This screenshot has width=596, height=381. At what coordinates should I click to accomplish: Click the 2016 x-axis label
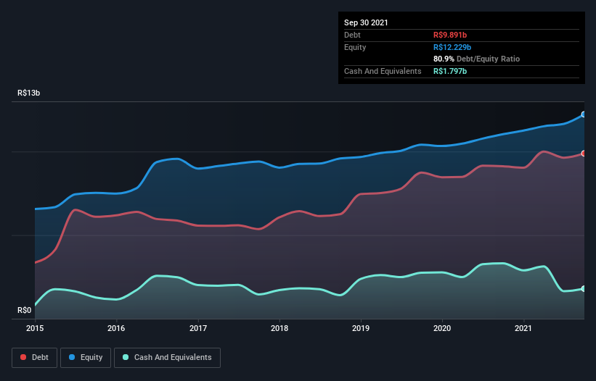pyautogui.click(x=116, y=328)
